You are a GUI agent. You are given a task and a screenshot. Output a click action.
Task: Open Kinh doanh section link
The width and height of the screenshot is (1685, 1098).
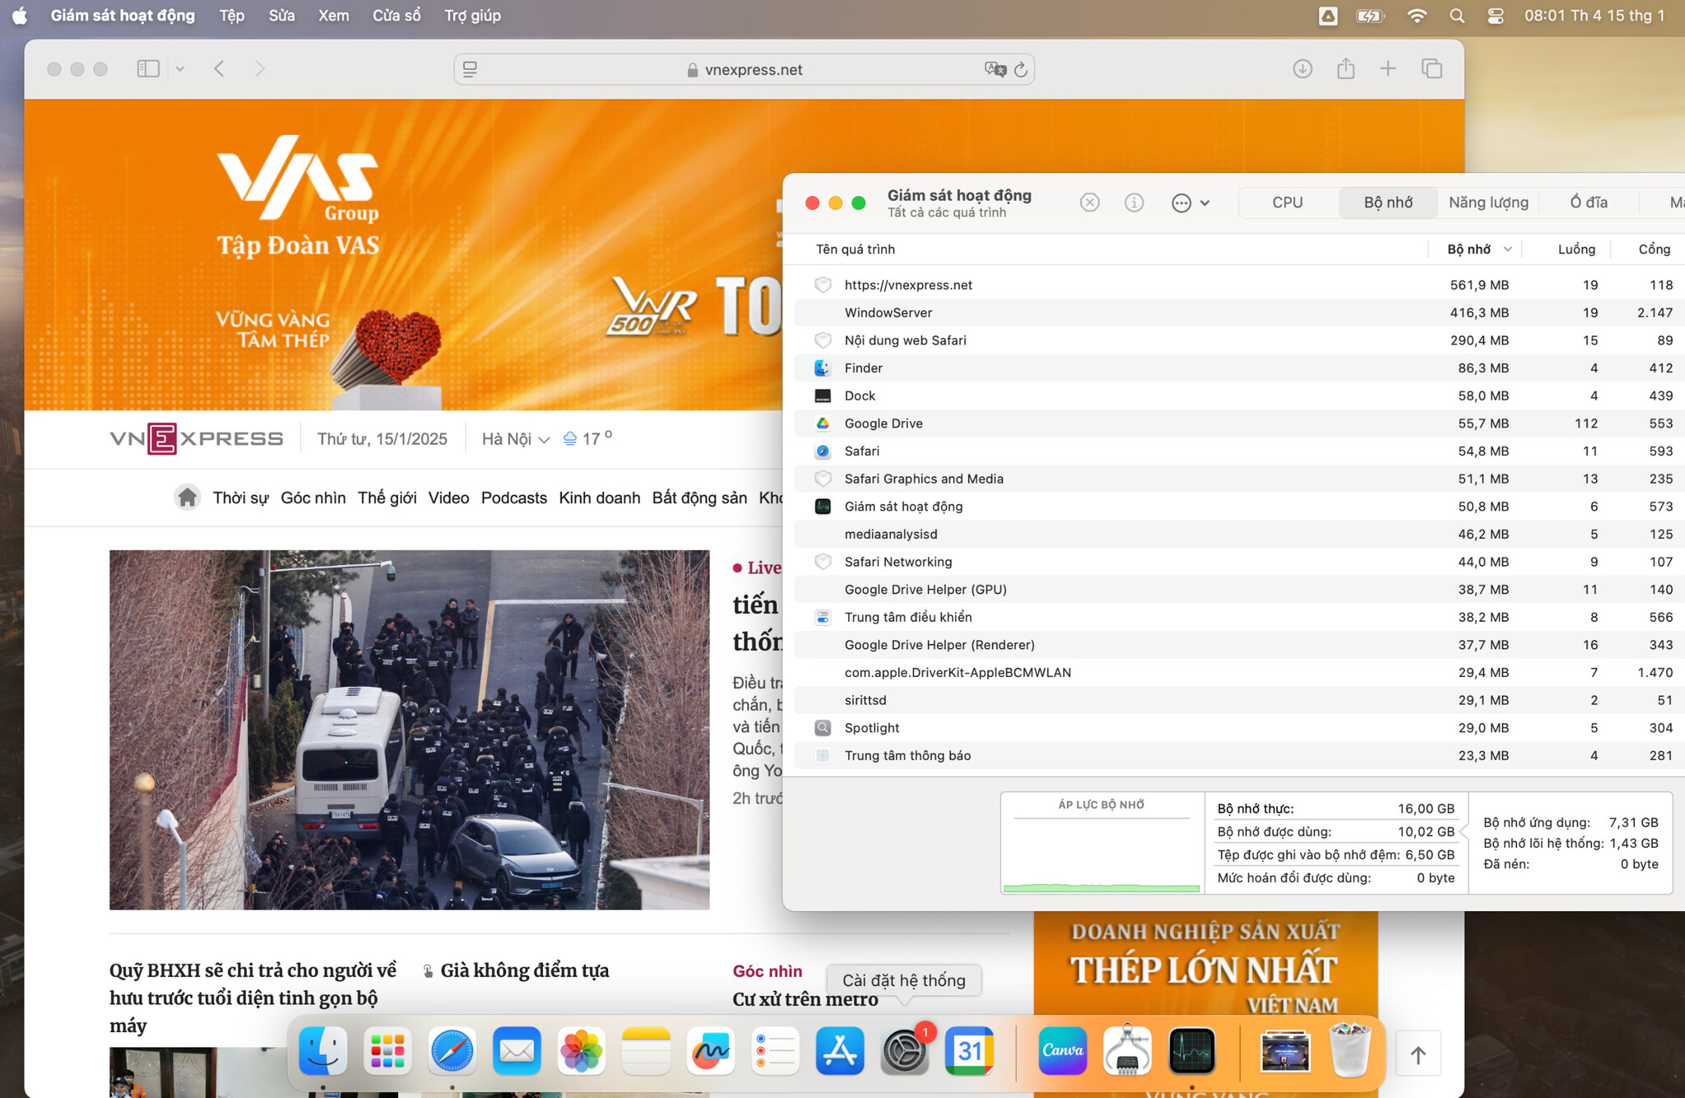click(x=599, y=498)
